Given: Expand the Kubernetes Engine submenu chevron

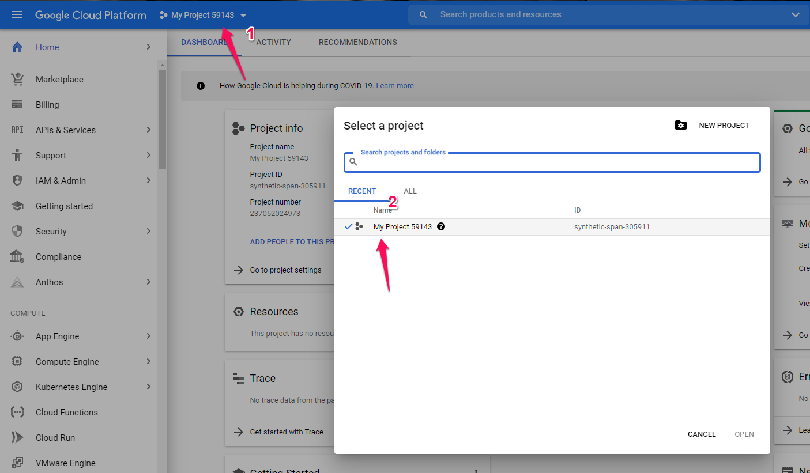Looking at the screenshot, I should point(148,387).
